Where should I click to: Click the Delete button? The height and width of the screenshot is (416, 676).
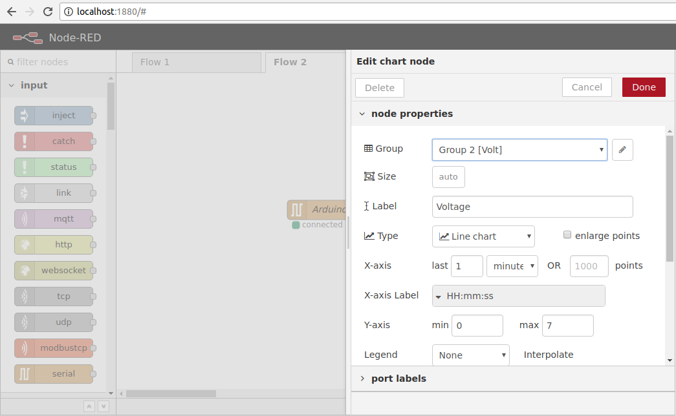(x=379, y=88)
